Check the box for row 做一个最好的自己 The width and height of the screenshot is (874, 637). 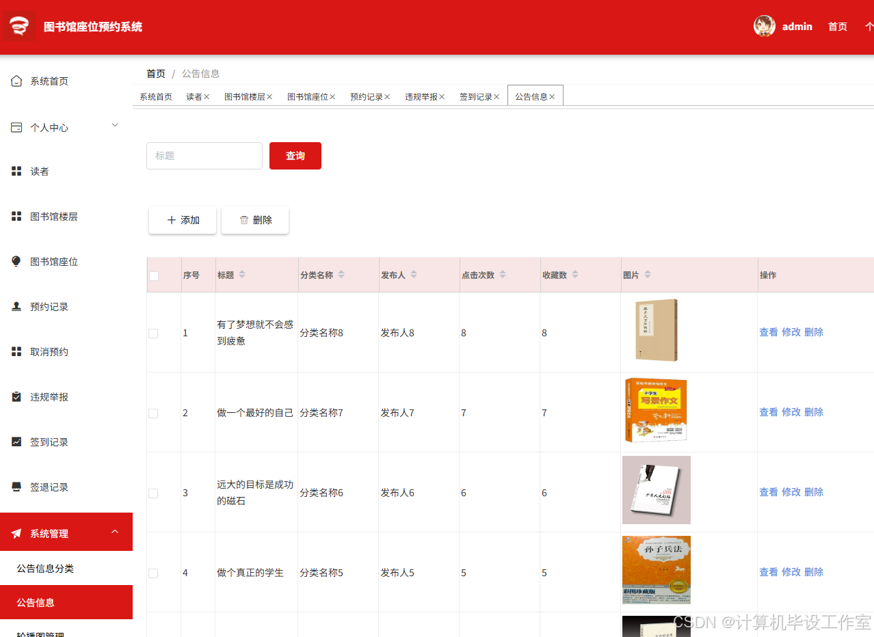point(153,414)
